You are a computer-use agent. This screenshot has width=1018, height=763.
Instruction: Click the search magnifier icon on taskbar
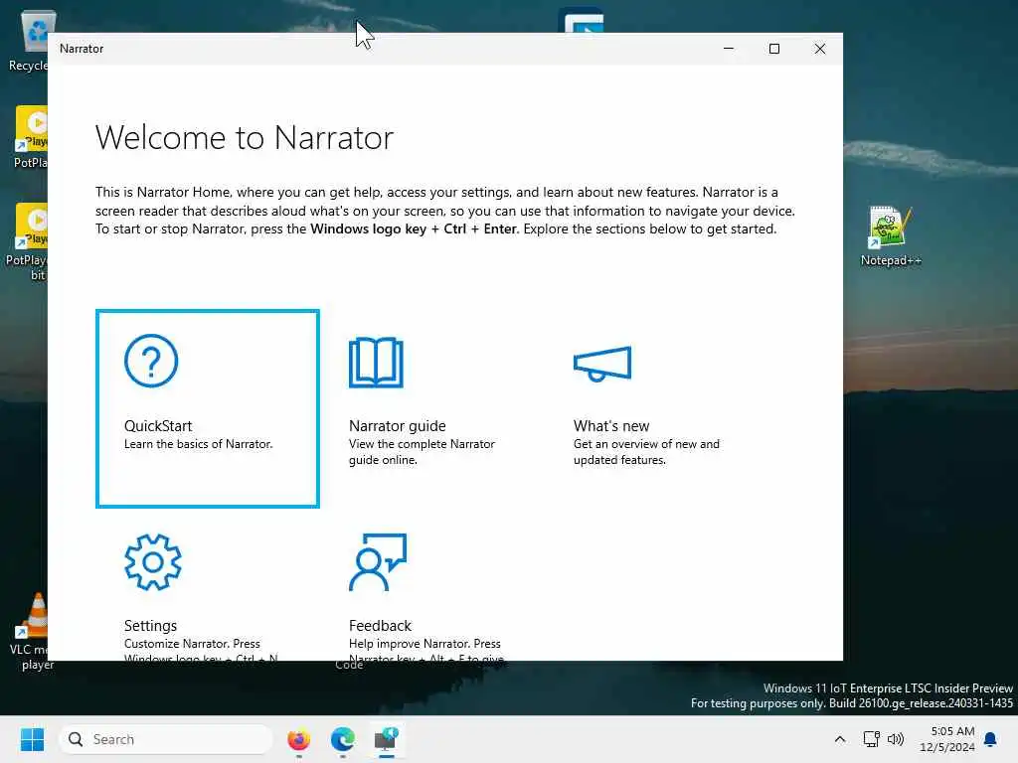(x=76, y=739)
